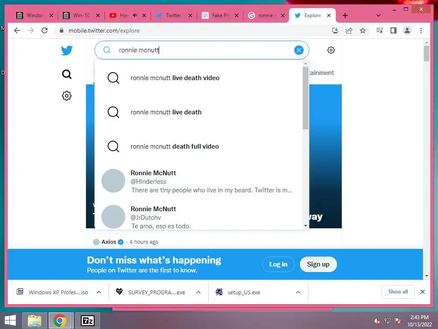Bookmark this tab with star icon
The image size is (438, 329).
coord(363,30)
